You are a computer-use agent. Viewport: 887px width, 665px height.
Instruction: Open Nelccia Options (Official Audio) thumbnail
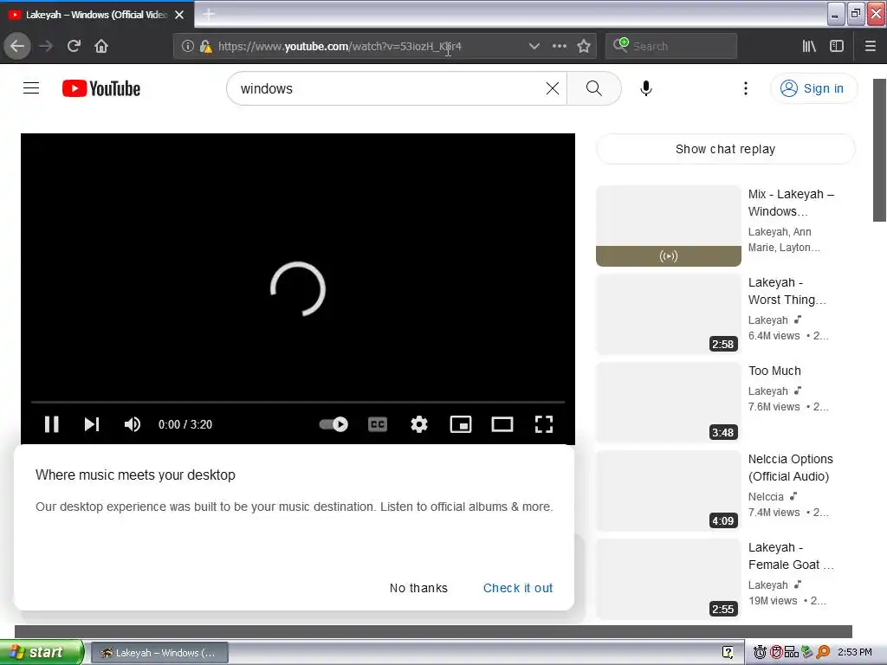pos(669,491)
